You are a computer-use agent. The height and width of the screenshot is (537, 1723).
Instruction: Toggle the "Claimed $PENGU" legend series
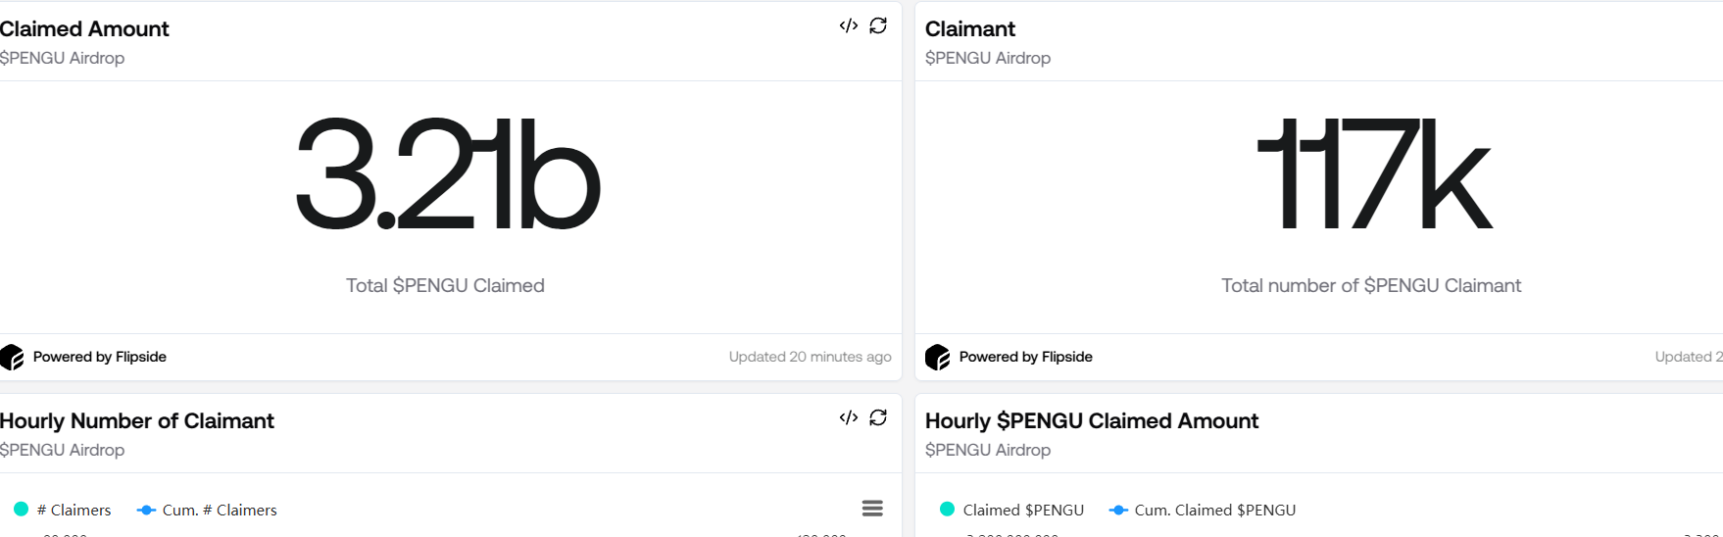pyautogui.click(x=1012, y=510)
